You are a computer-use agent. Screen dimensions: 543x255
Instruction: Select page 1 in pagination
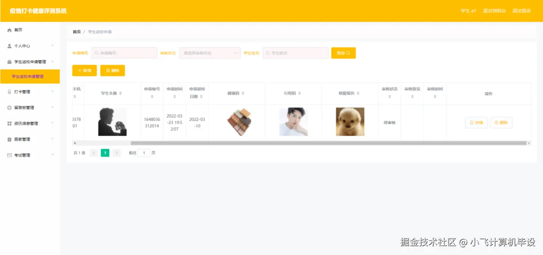[105, 153]
